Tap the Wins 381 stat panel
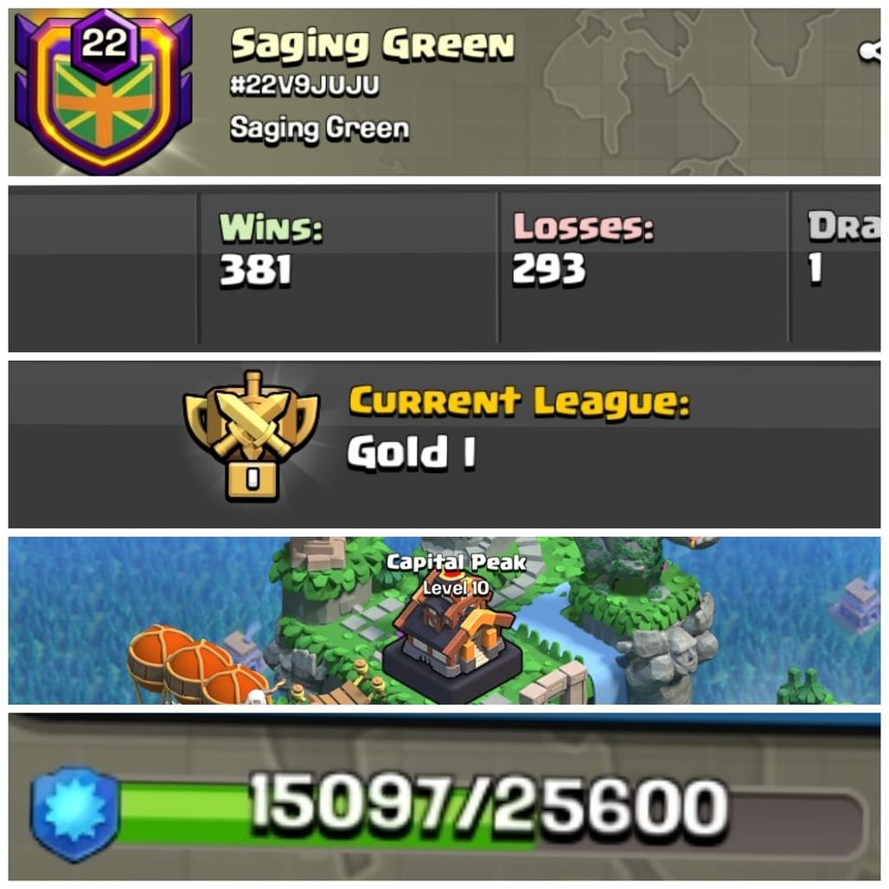 tap(349, 267)
